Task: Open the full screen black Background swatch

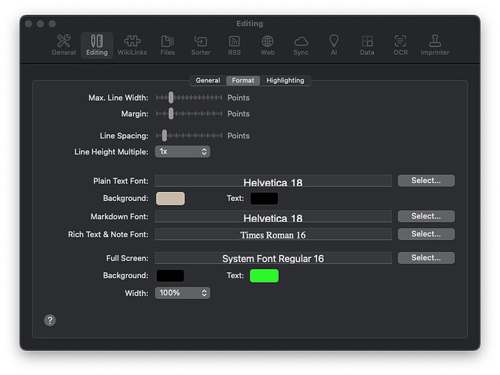Action: coord(170,276)
